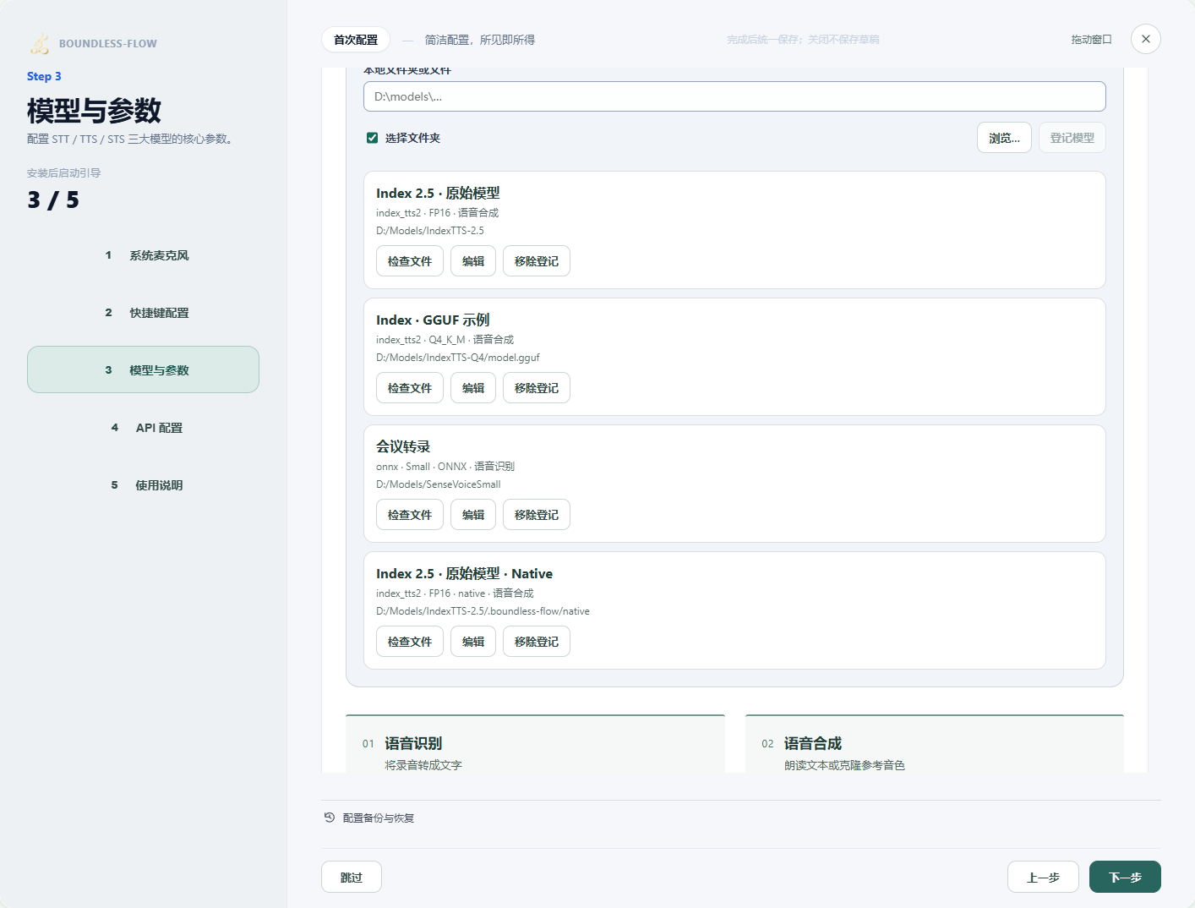Click the Boundless-Flow logo icon
This screenshot has height=908, width=1195.
pos(40,43)
